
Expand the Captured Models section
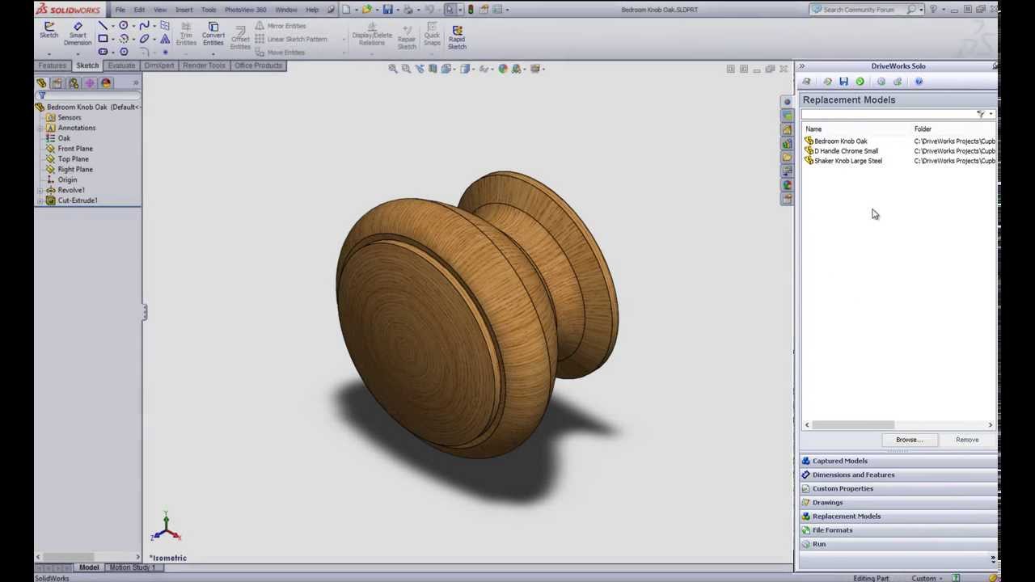pos(898,461)
